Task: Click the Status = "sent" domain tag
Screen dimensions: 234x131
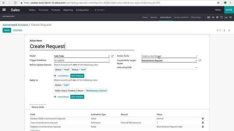Action: pyautogui.click(x=79, y=70)
